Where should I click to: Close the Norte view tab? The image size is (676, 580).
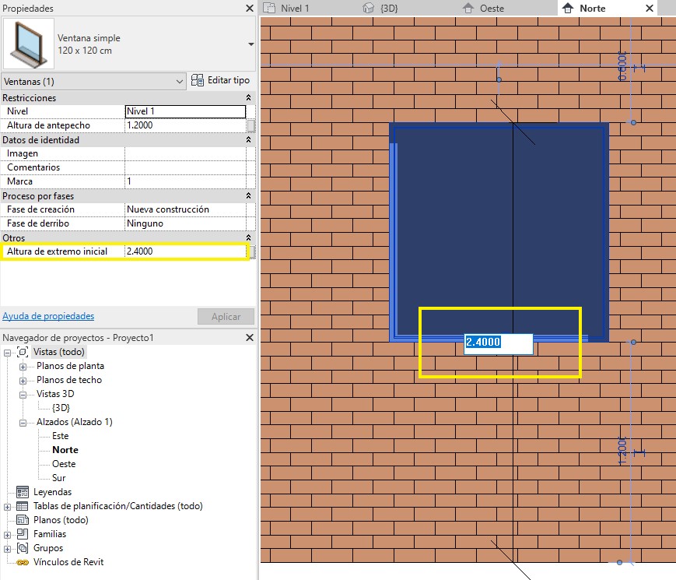click(650, 8)
